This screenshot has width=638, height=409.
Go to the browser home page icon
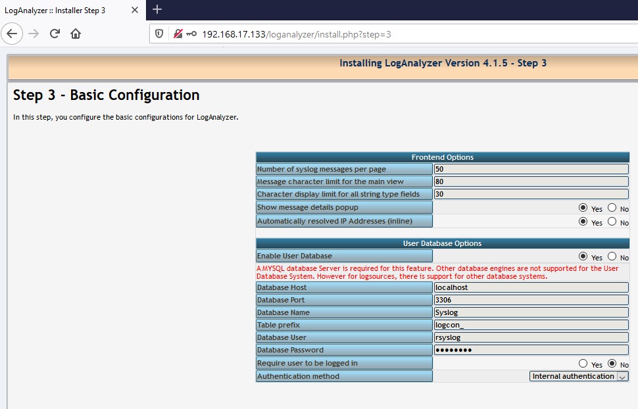76,34
